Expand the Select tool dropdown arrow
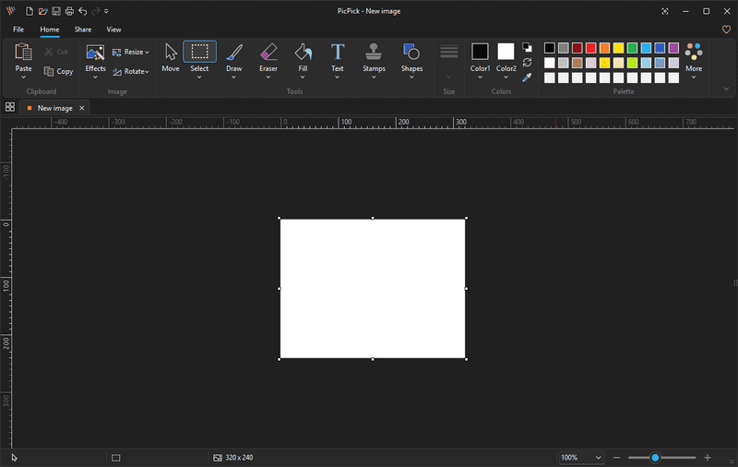This screenshot has width=738, height=467. [x=199, y=77]
